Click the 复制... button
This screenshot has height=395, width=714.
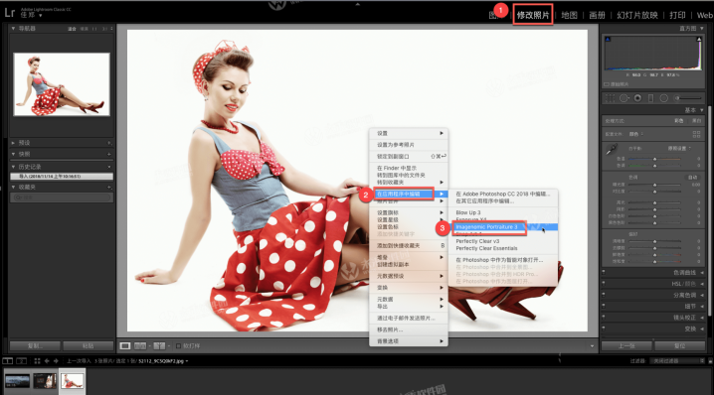click(x=35, y=346)
